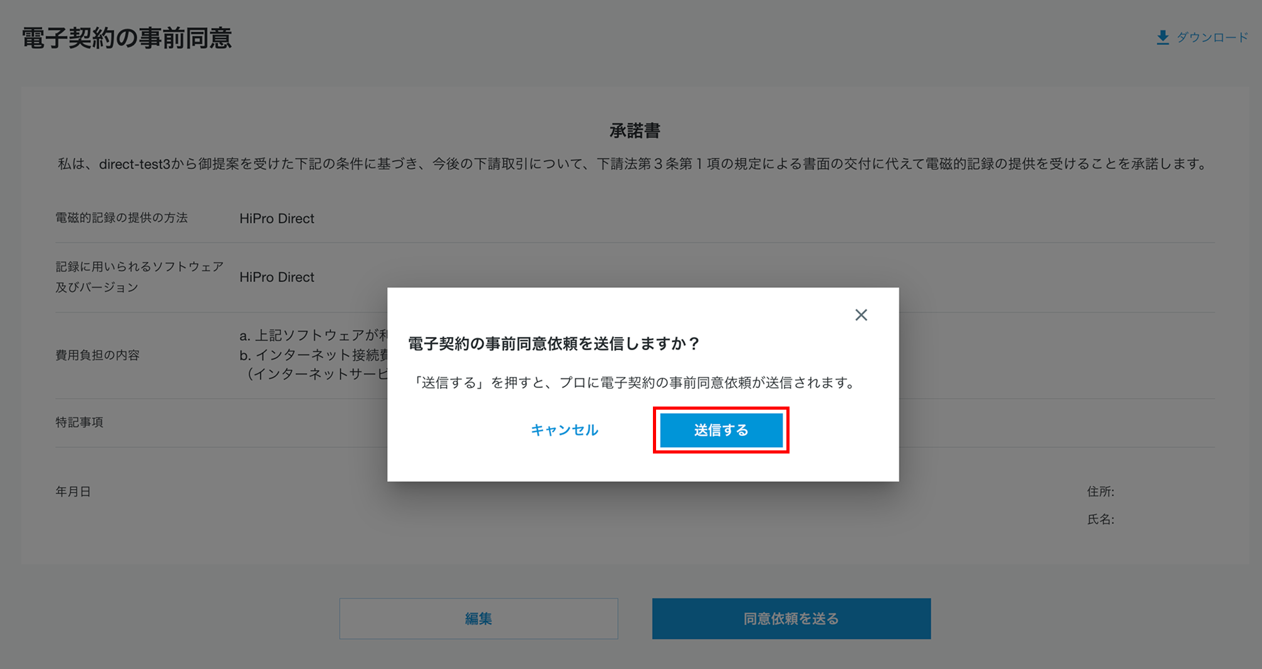
Task: Cancel sending via キャンセル
Action: tap(565, 430)
